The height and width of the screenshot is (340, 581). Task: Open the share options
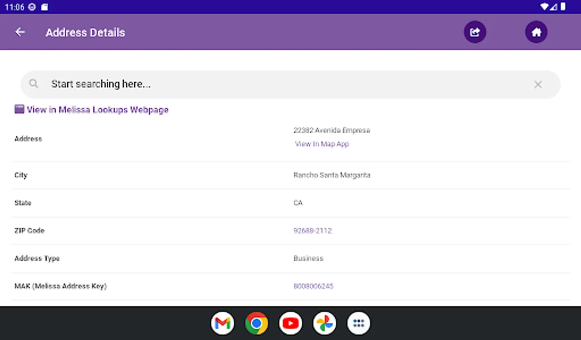tap(475, 32)
